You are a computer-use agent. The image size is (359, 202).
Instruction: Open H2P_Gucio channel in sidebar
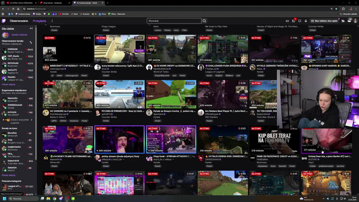point(18,58)
